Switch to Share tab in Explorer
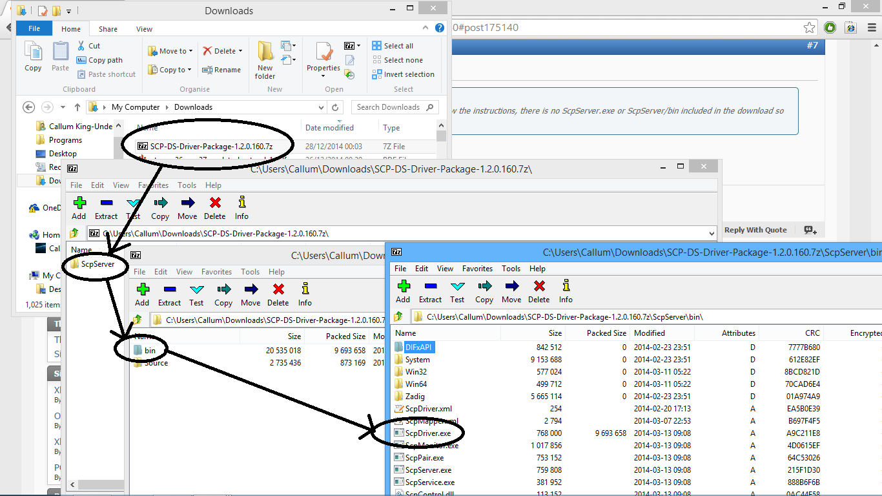Image resolution: width=882 pixels, height=496 pixels. click(108, 29)
